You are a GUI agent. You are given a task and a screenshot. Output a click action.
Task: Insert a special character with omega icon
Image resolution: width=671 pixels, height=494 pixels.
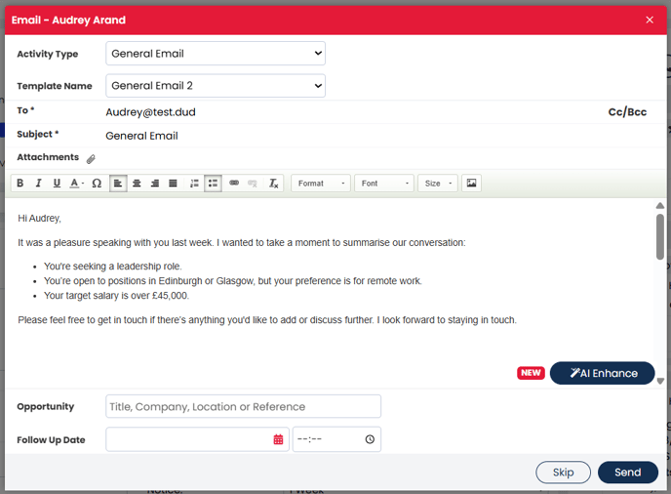pos(97,184)
